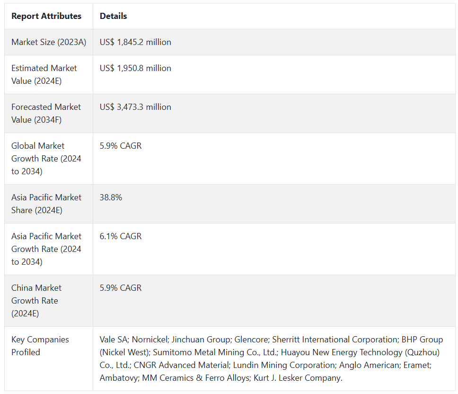This screenshot has width=458, height=394.
Task: Click the 38.8% market share value
Action: (111, 197)
